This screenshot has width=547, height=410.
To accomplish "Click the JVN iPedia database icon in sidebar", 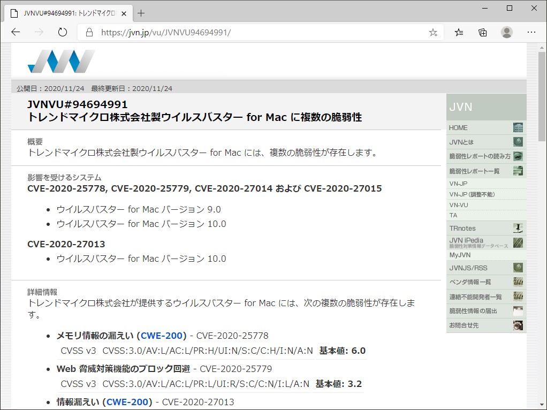I will tap(517, 241).
